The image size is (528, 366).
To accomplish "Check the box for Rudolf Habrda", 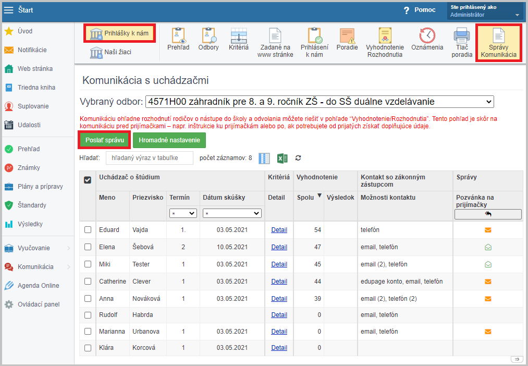I will [x=88, y=315].
